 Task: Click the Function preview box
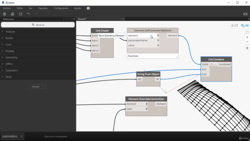click(153, 56)
